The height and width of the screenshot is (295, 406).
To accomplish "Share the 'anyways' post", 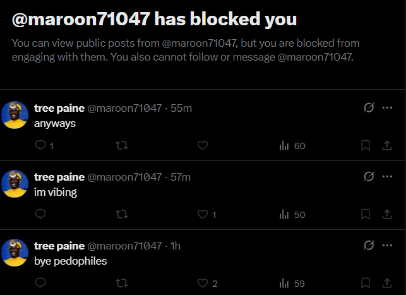I will 387,145.
